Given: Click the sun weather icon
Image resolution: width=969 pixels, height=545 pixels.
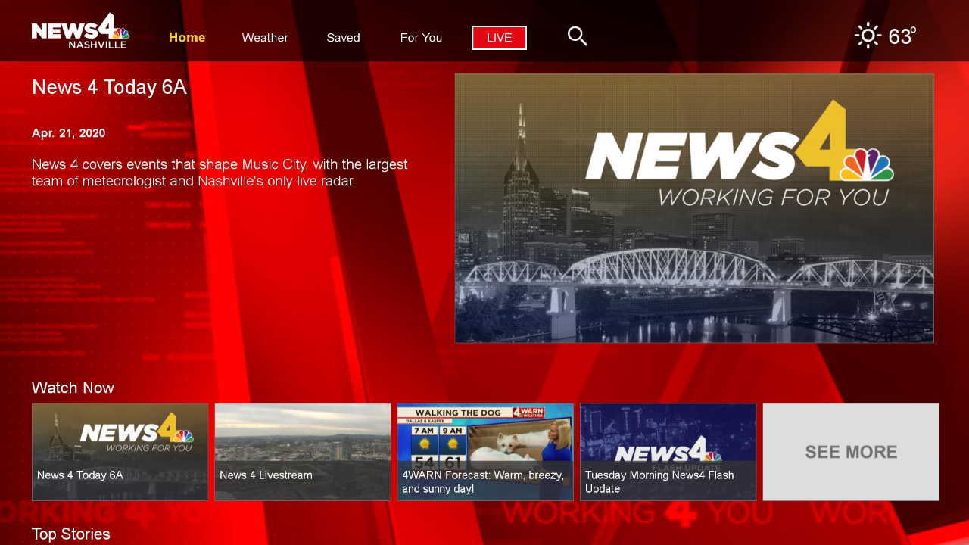Looking at the screenshot, I should point(867,35).
